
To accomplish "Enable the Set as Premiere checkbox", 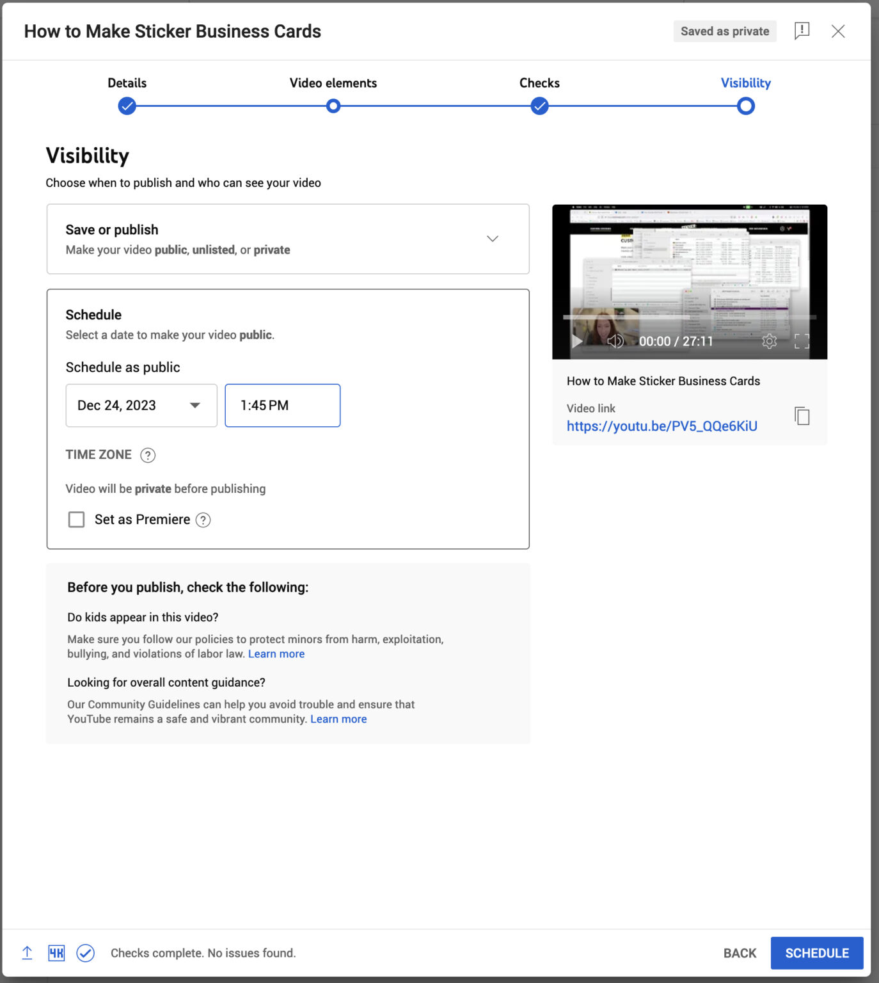I will pos(76,519).
